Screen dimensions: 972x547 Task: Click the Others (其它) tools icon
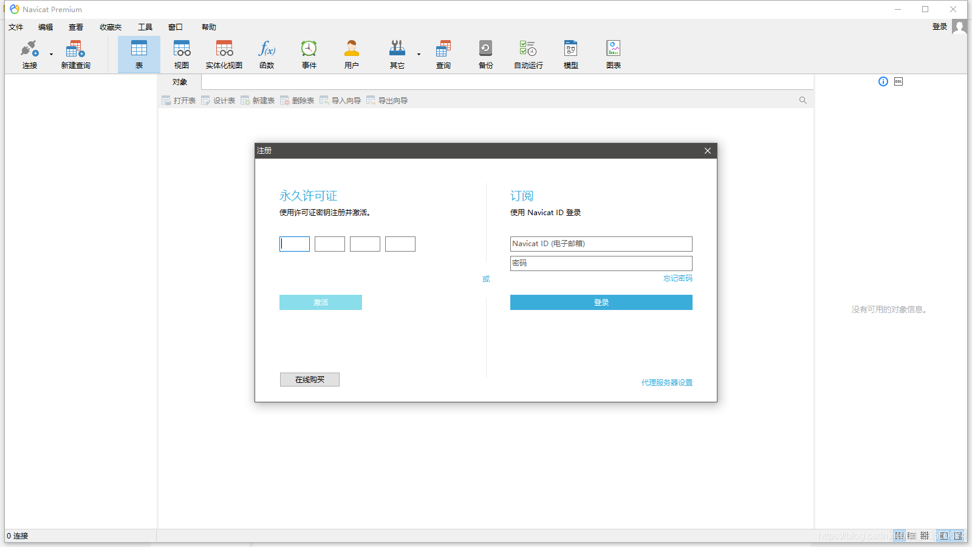click(397, 49)
